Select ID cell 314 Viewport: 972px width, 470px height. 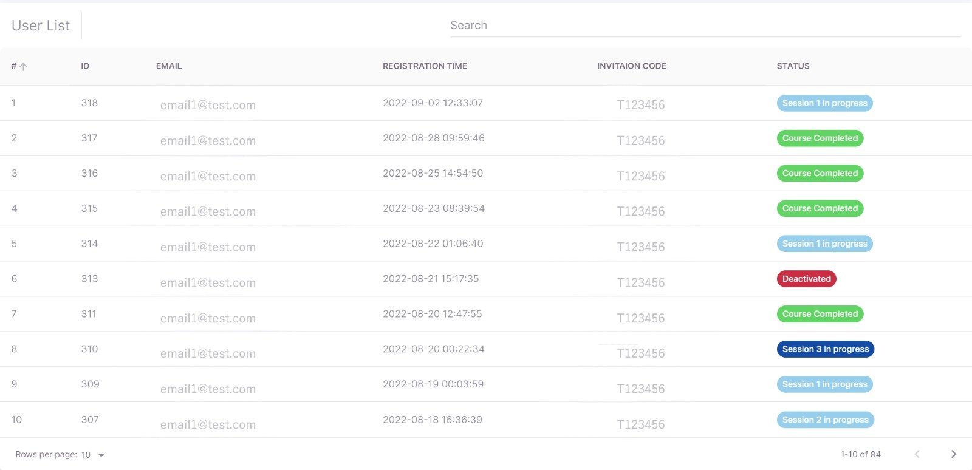pyautogui.click(x=89, y=244)
